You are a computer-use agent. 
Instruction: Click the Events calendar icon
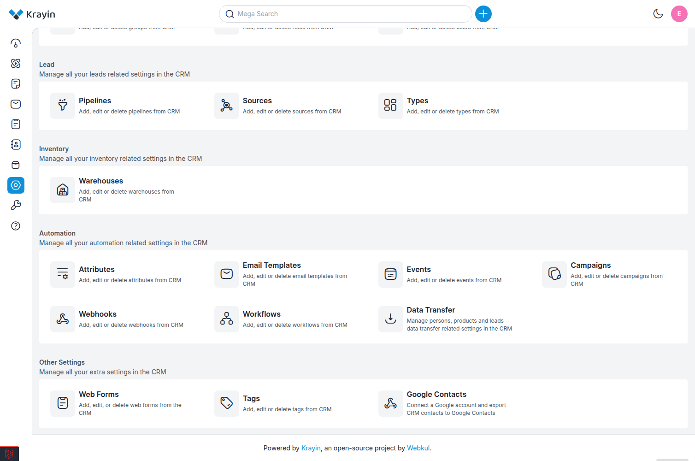tap(390, 274)
